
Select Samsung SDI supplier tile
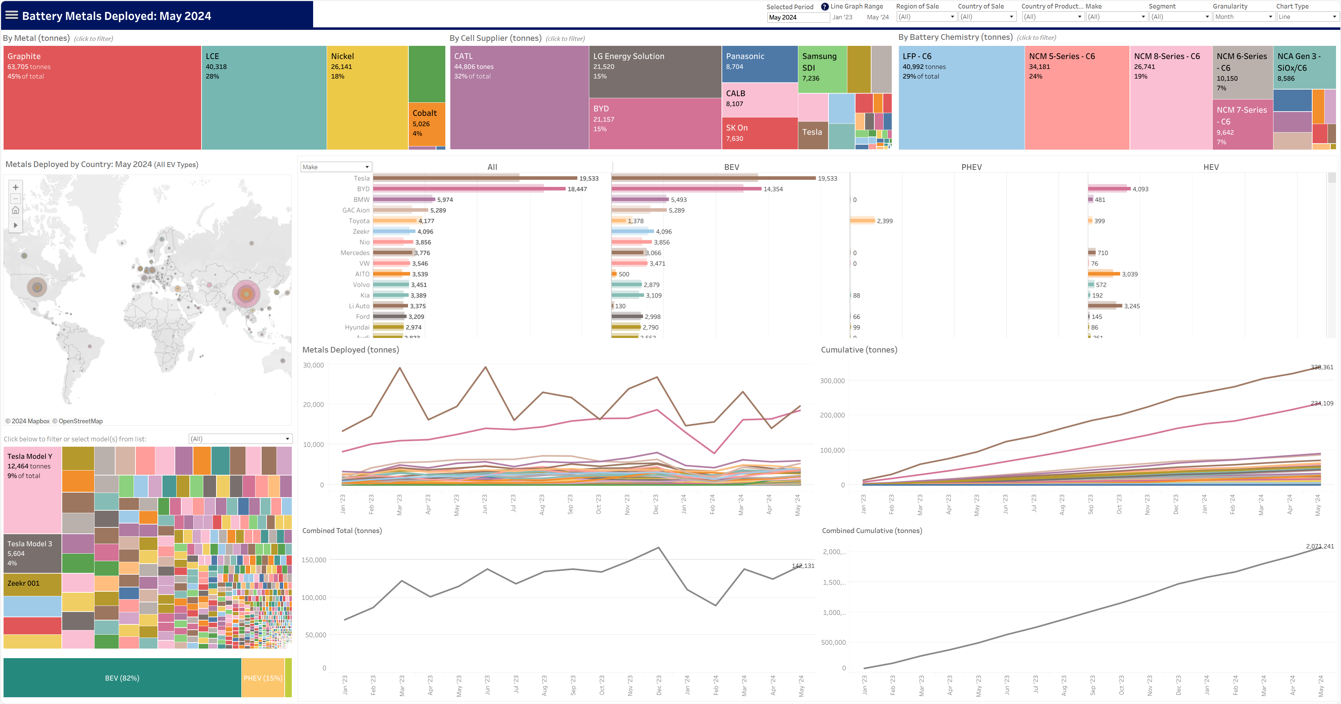pyautogui.click(x=822, y=69)
